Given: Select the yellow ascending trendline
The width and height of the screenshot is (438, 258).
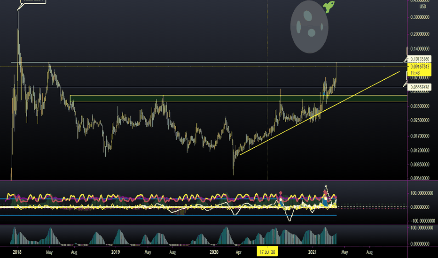Looking at the screenshot, I should click(319, 113).
